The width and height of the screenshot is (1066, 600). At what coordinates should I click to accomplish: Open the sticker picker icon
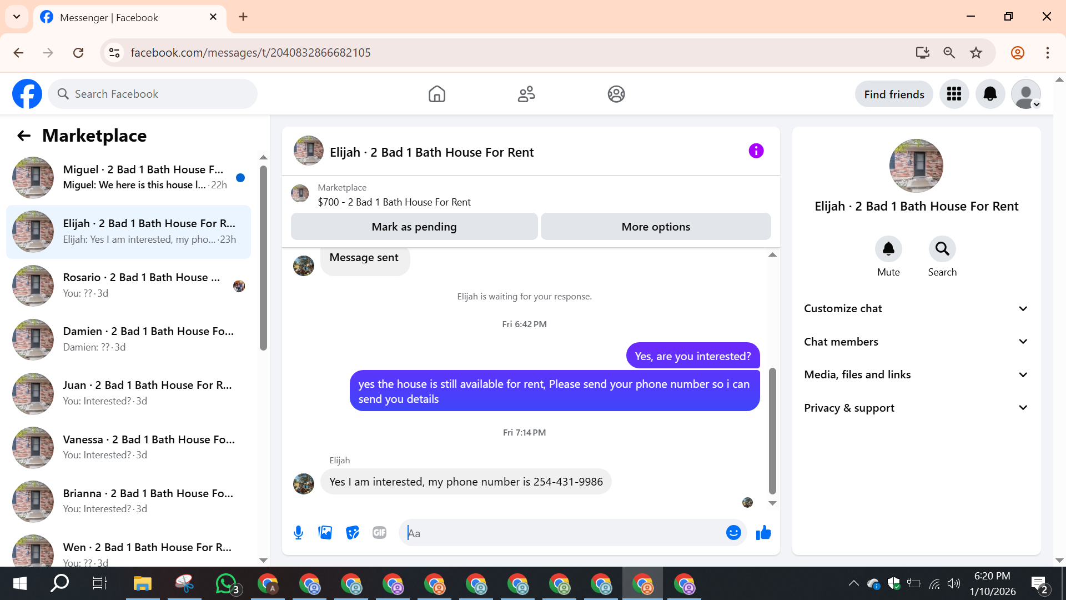tap(352, 533)
